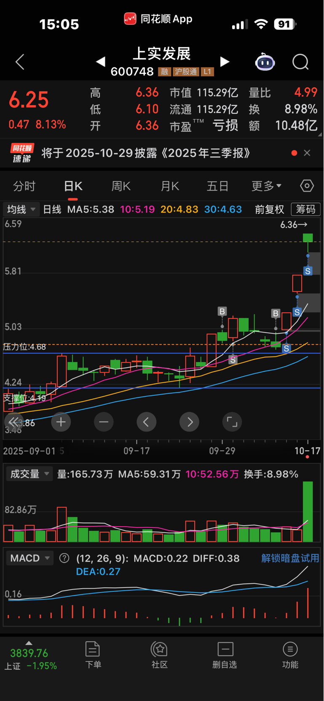324x701 pixels.
Task: Tap the last green candlestick near 6.36
Action: [308, 237]
